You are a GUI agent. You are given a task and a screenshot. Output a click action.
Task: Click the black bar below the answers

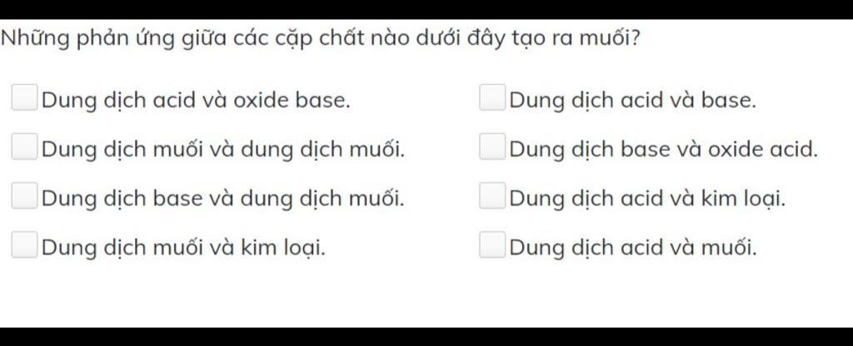(x=426, y=336)
